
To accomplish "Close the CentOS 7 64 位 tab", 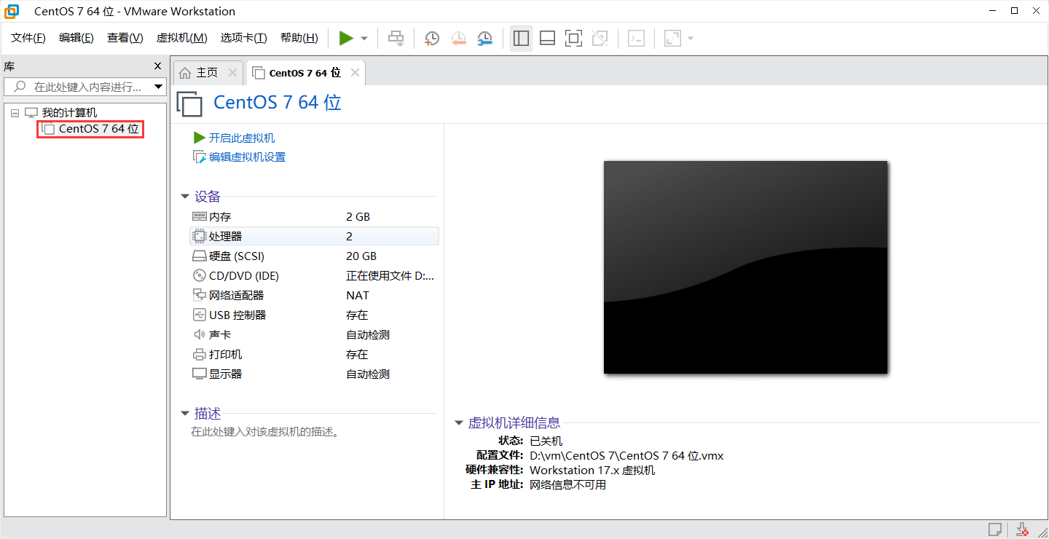I will pyautogui.click(x=355, y=72).
